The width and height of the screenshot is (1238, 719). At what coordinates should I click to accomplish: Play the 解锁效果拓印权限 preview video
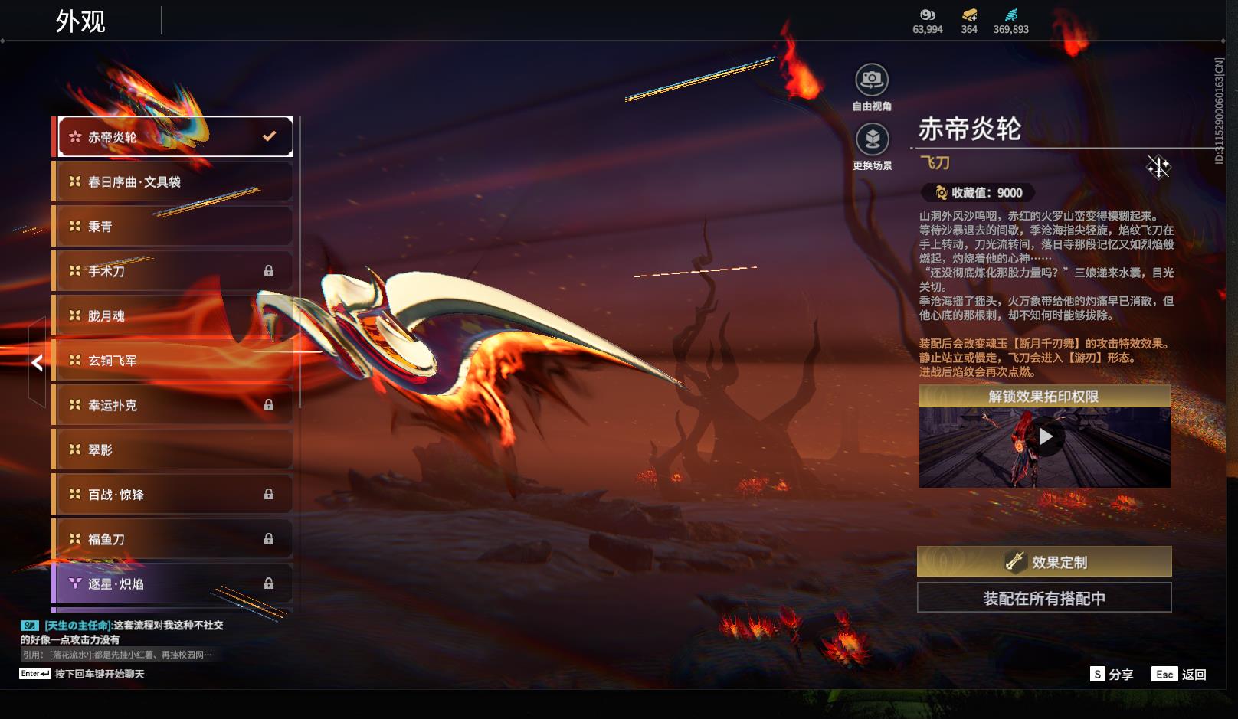[x=1047, y=437]
